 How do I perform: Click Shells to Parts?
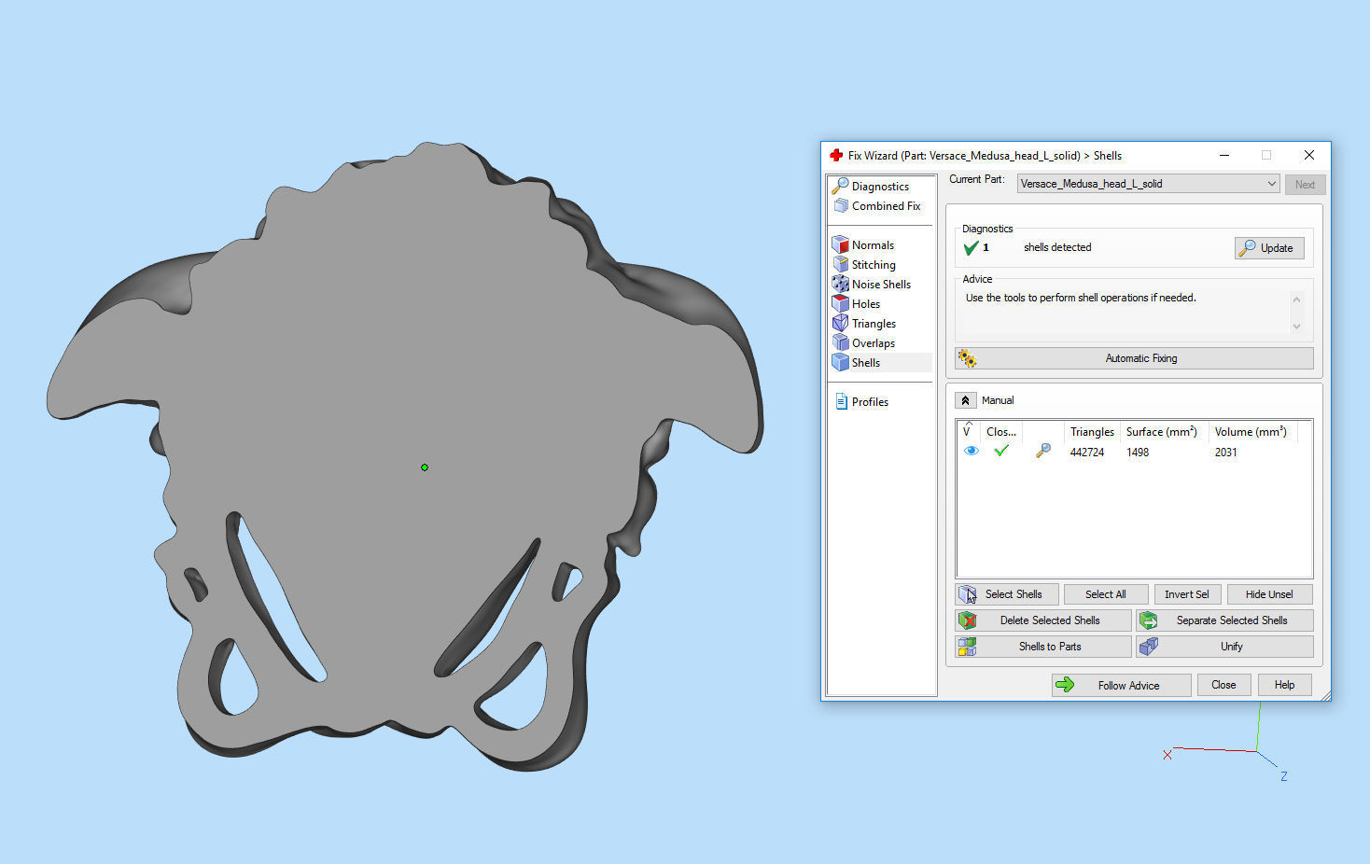pos(1043,647)
